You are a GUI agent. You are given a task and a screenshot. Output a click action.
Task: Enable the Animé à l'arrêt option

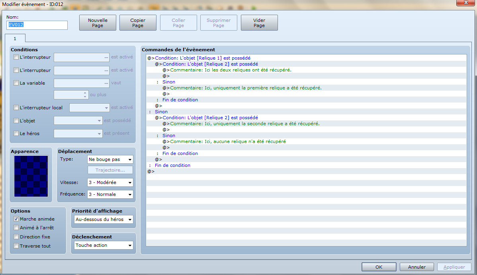coord(16,228)
